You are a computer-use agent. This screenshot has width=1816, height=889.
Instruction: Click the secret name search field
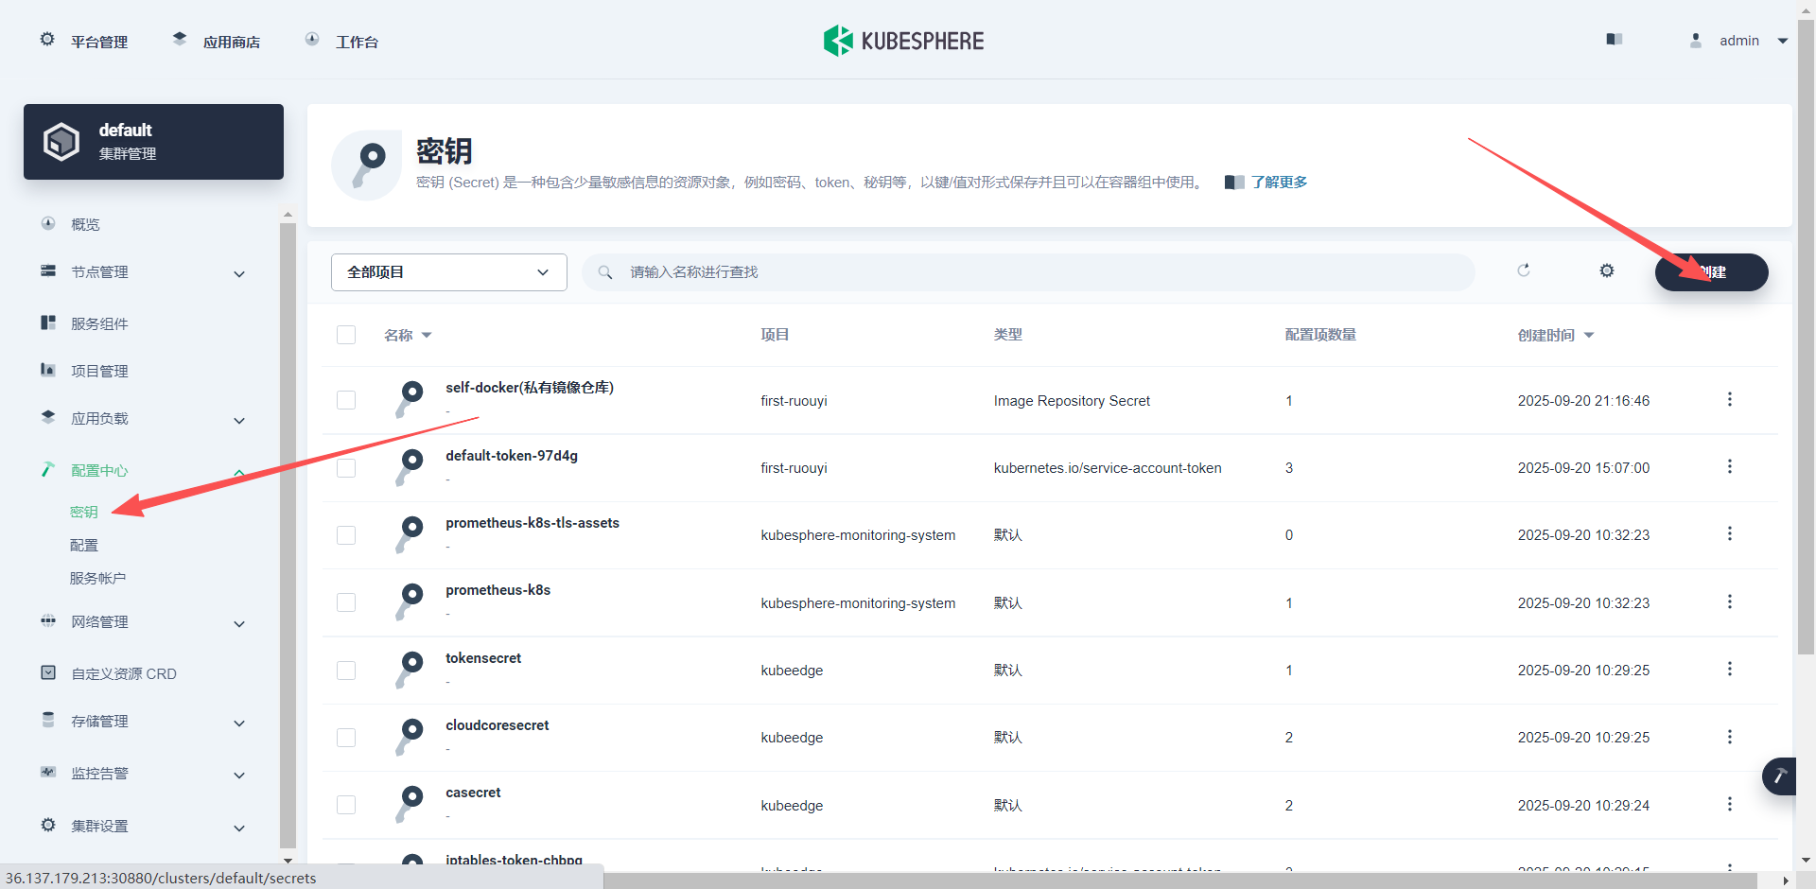(x=1028, y=272)
